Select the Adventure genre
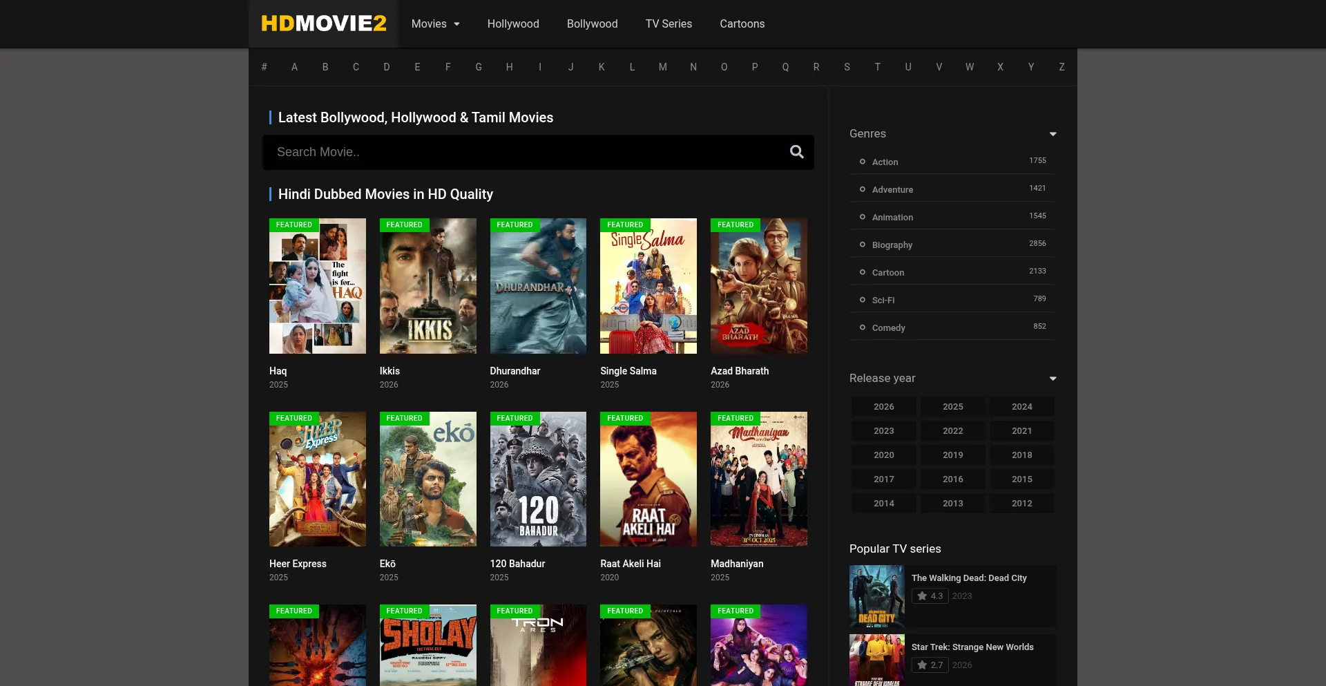 tap(892, 189)
